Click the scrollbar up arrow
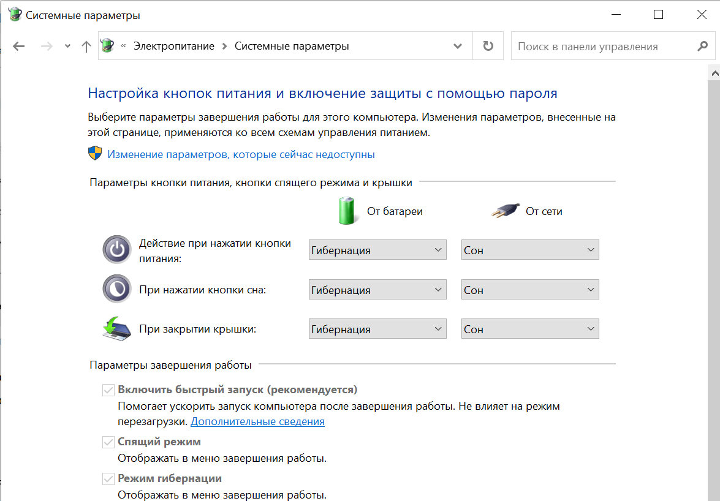 714,72
